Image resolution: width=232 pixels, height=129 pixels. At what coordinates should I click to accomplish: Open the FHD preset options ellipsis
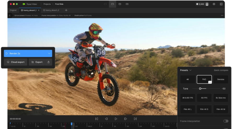click(x=210, y=82)
